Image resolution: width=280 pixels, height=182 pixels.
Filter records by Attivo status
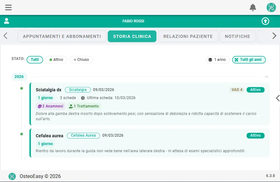(56, 60)
